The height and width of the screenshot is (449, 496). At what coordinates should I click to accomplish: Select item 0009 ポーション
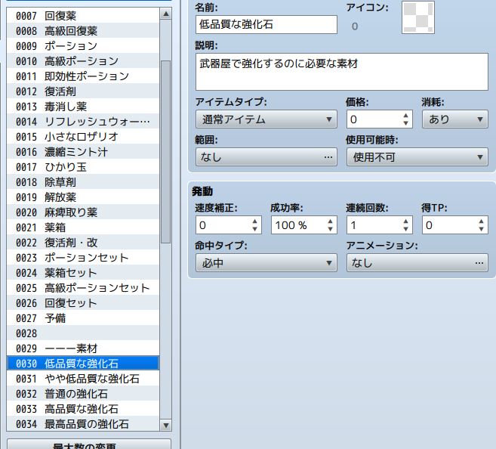pyautogui.click(x=83, y=46)
